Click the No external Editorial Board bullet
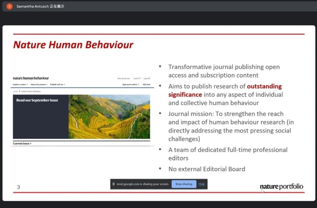Image resolution: width=317 pixels, height=208 pixels. coord(207,169)
